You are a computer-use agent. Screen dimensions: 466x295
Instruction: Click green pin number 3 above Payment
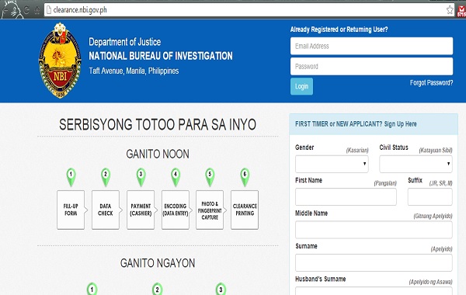point(141,177)
